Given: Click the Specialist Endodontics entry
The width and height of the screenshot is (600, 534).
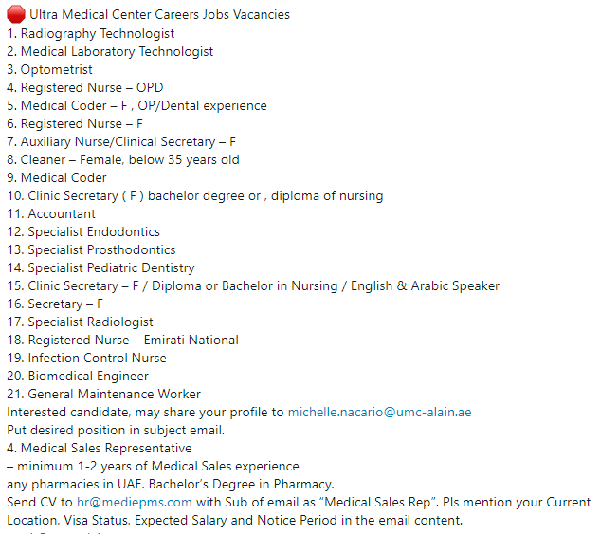Looking at the screenshot, I should 83,231.
